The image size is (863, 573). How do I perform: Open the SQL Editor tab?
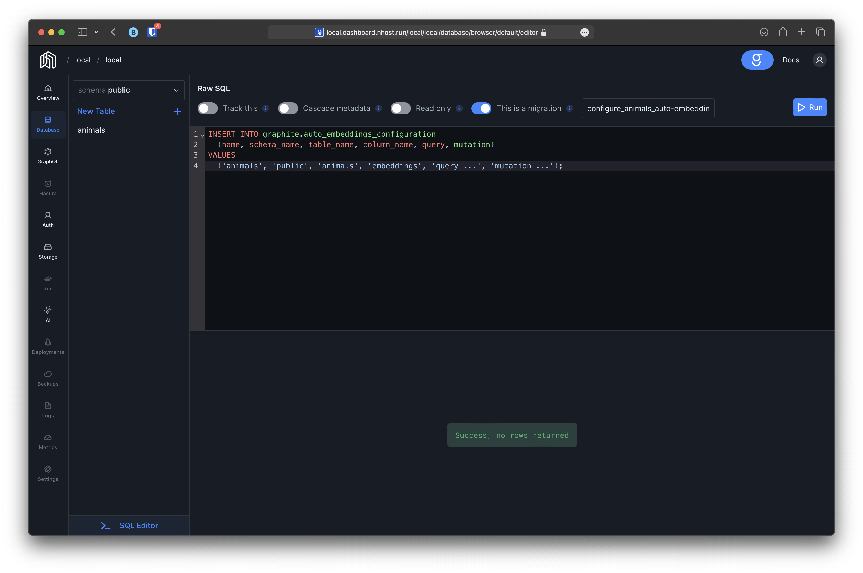click(129, 525)
